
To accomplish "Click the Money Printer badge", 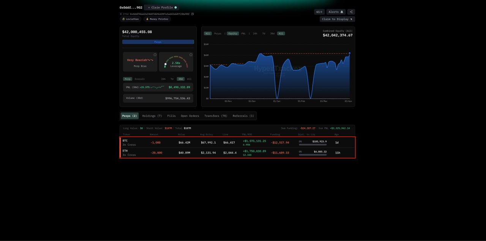I will (157, 19).
